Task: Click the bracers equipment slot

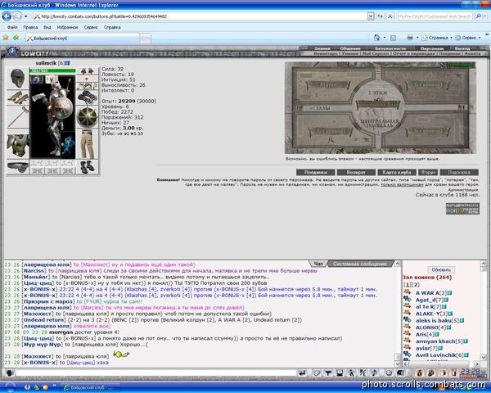Action: (x=17, y=97)
